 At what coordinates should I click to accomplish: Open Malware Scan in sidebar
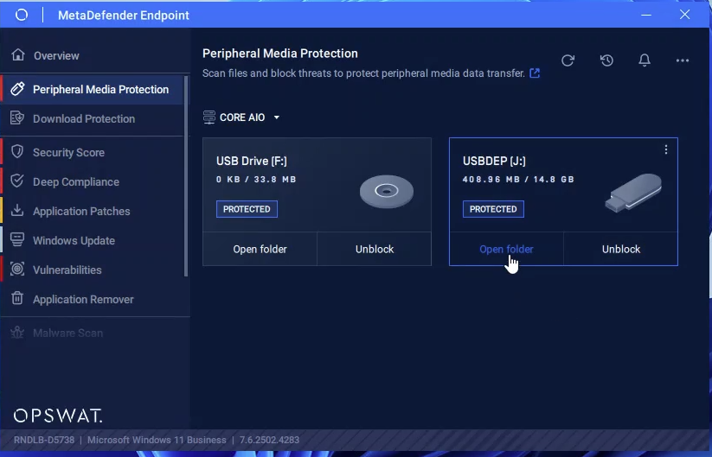[68, 333]
